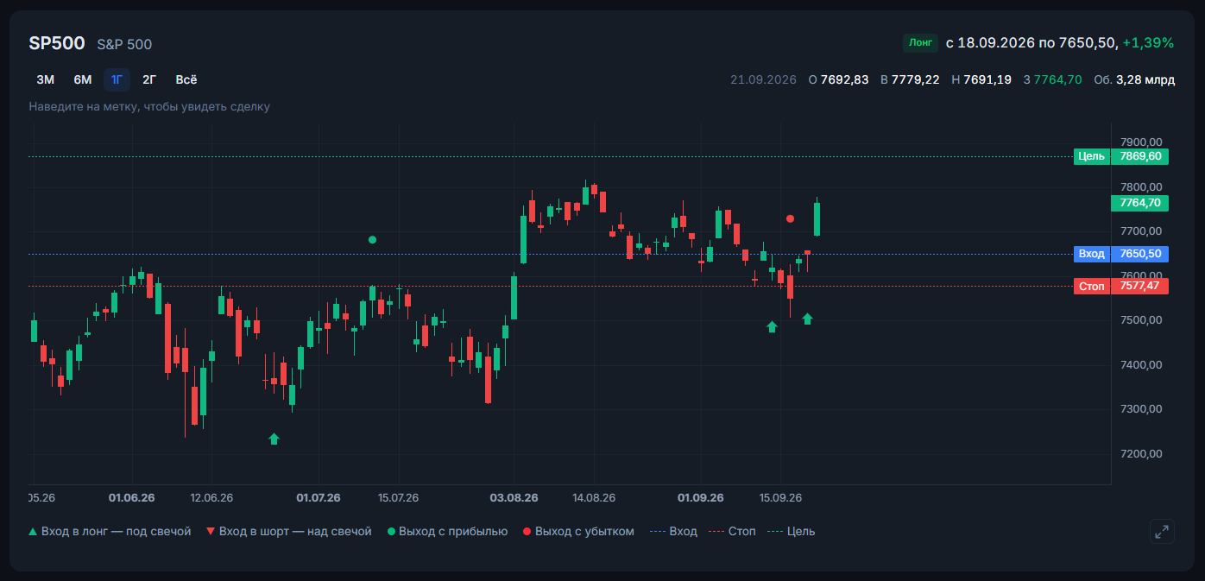Click the current price tag 7764,70
1205x581 pixels.
pos(1139,203)
